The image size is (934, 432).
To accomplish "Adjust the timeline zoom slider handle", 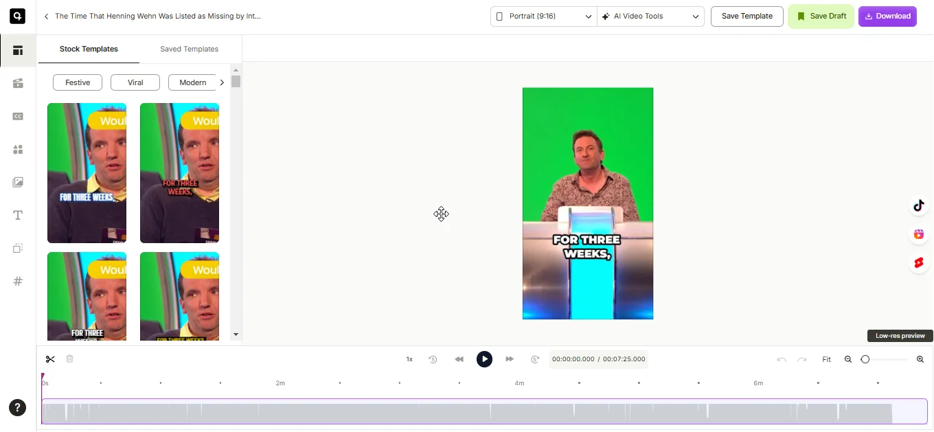I will pyautogui.click(x=865, y=359).
